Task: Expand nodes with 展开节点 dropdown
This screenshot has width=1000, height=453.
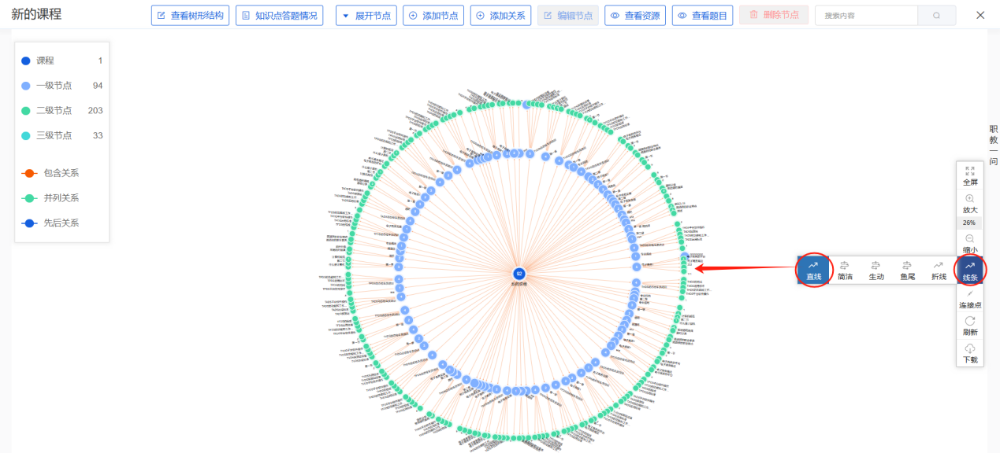Action: coord(366,16)
